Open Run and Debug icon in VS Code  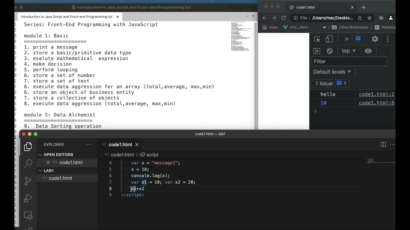tap(28, 198)
